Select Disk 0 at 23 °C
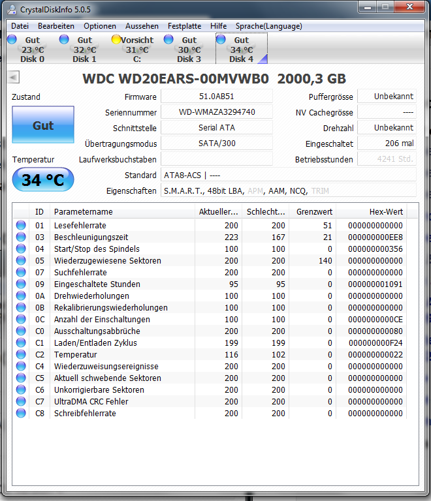The image size is (431, 501). click(32, 49)
